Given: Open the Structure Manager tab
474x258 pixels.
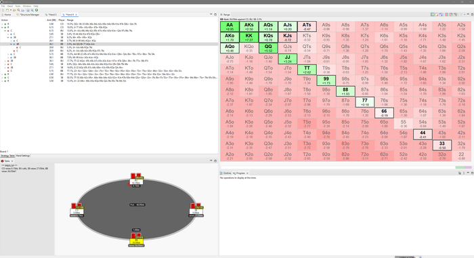Looking at the screenshot, I should (x=28, y=14).
